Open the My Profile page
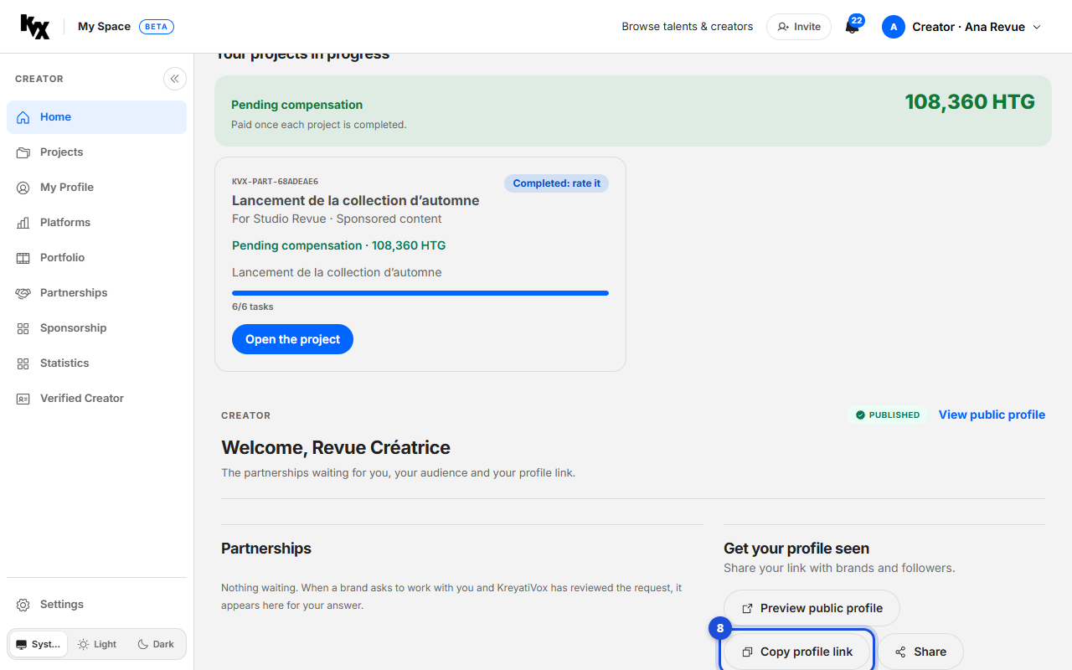This screenshot has height=670, width=1072. 96,188
